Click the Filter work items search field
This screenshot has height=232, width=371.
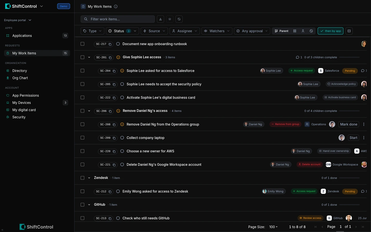(x=118, y=19)
